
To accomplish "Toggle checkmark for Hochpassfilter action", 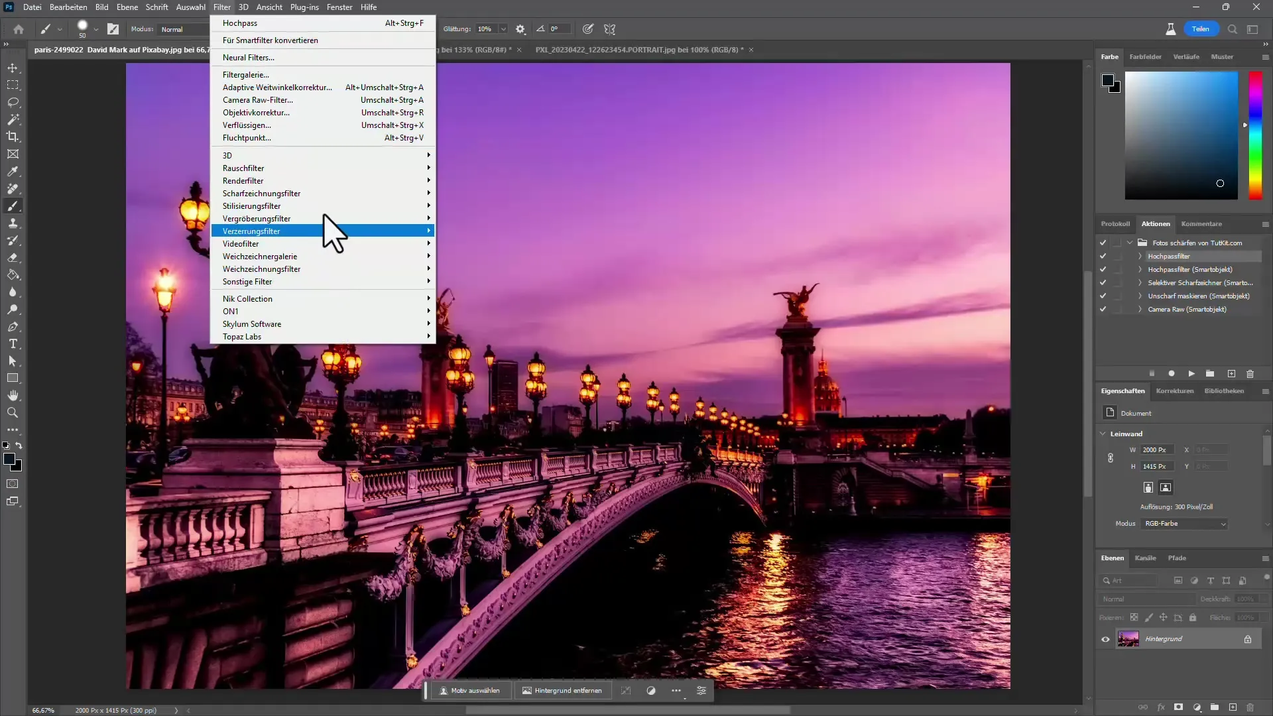I will tap(1103, 257).
